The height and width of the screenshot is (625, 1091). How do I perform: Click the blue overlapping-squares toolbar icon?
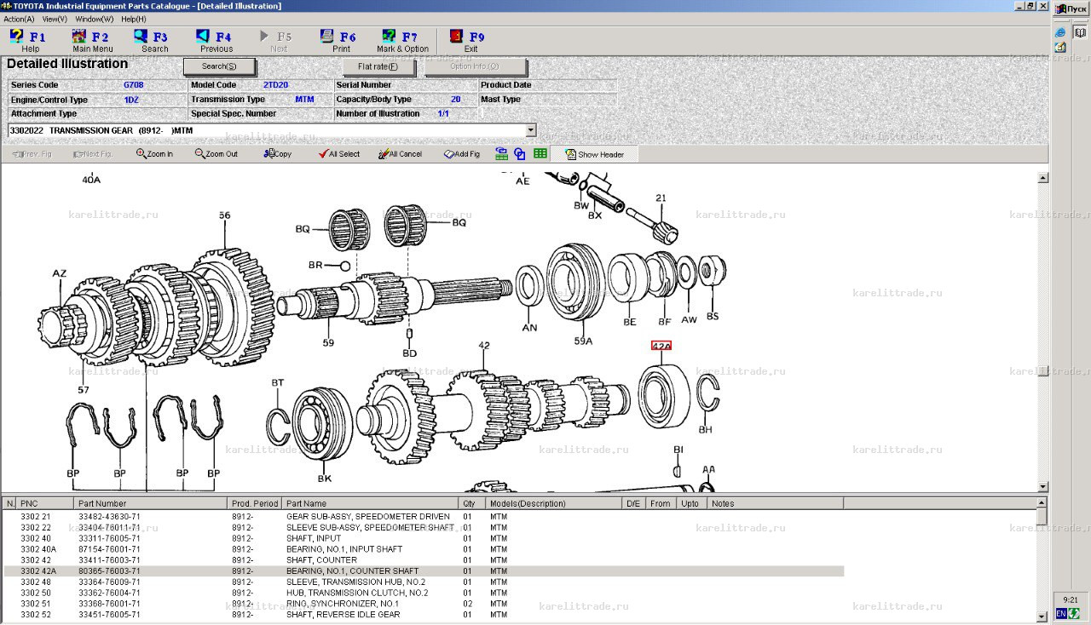pyautogui.click(x=520, y=154)
